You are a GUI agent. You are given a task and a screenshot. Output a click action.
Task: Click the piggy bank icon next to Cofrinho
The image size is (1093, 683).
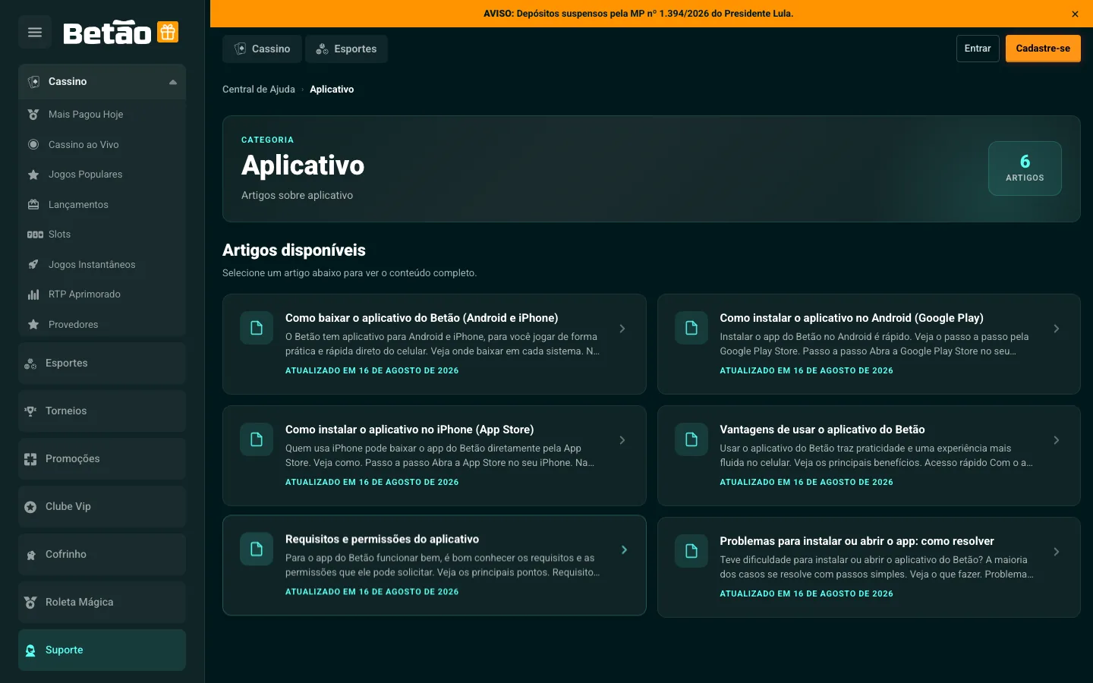(x=30, y=555)
